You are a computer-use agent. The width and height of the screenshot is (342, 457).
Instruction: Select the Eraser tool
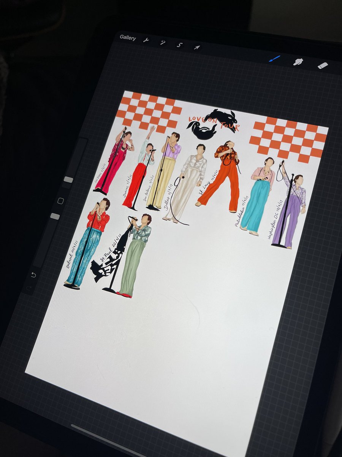click(323, 66)
